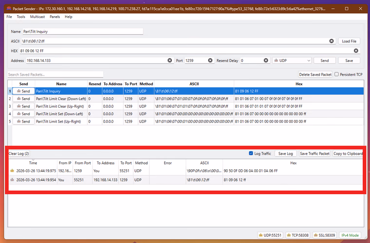Viewport: 370px width, 243px height.
Task: Enable the Persistent TCP checkbox
Action: point(336,74)
